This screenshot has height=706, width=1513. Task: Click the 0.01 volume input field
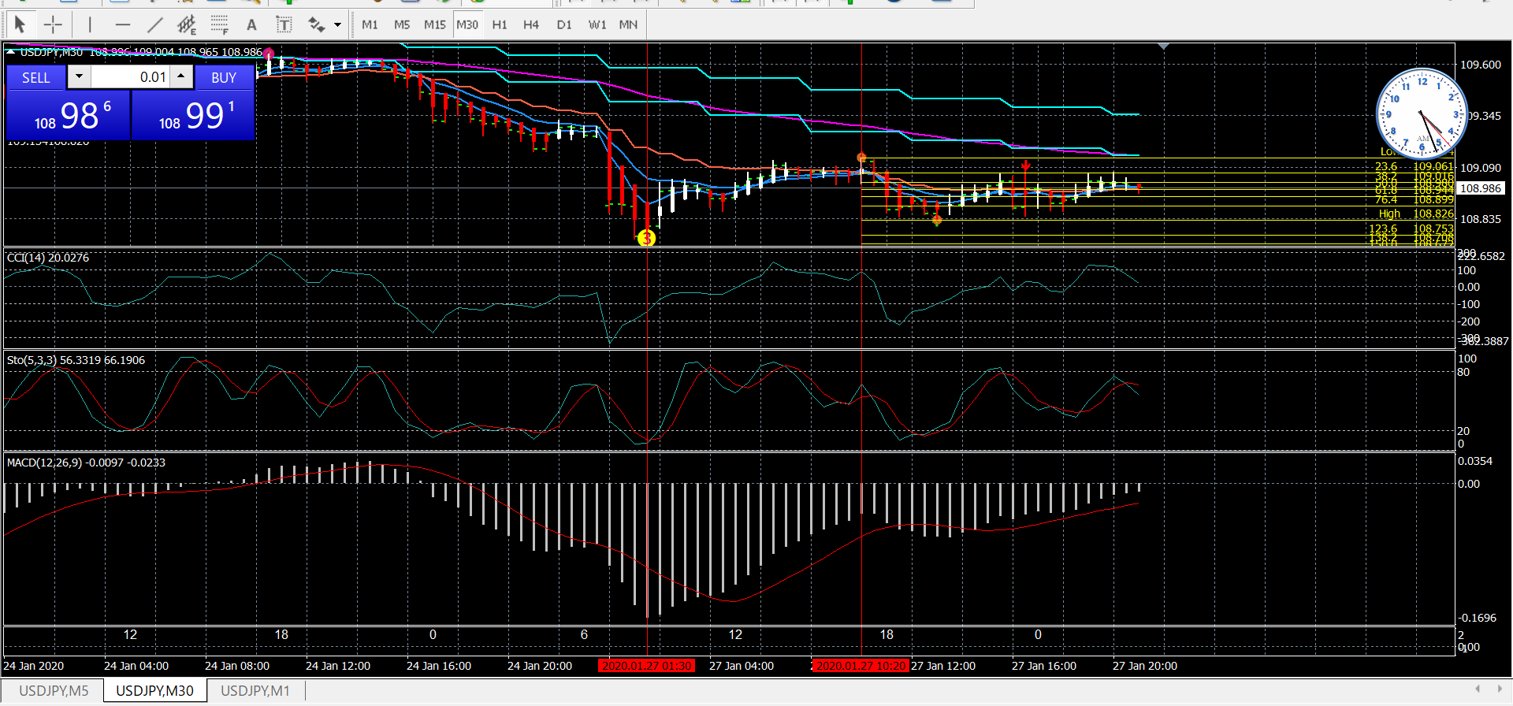coord(130,76)
